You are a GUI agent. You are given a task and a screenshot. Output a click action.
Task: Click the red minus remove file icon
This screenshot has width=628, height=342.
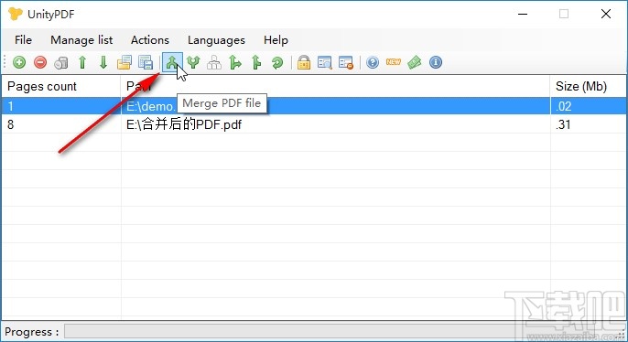(x=40, y=62)
